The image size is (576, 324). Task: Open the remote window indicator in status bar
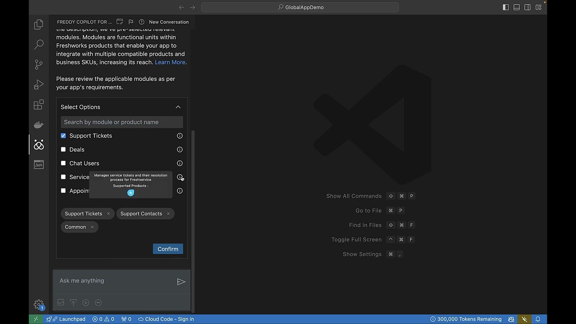pyautogui.click(x=36, y=319)
